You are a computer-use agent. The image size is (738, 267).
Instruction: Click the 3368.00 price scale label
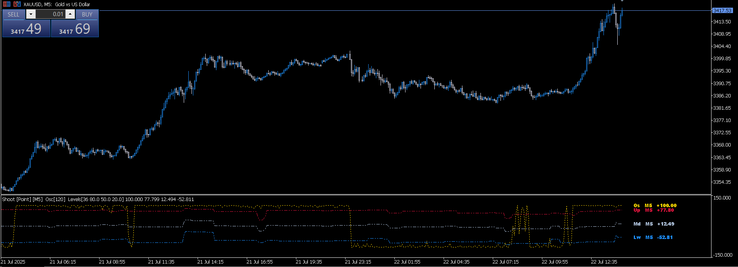722,145
